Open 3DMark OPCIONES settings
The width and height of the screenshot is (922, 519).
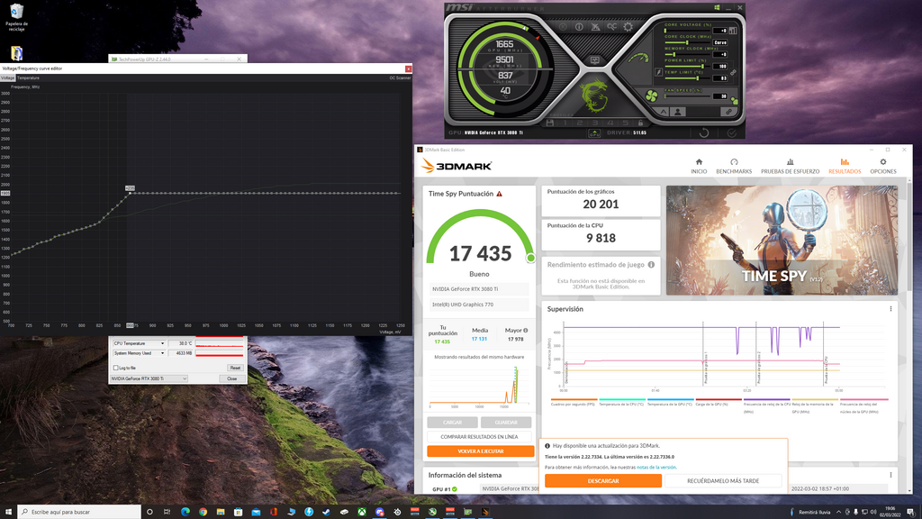(883, 167)
